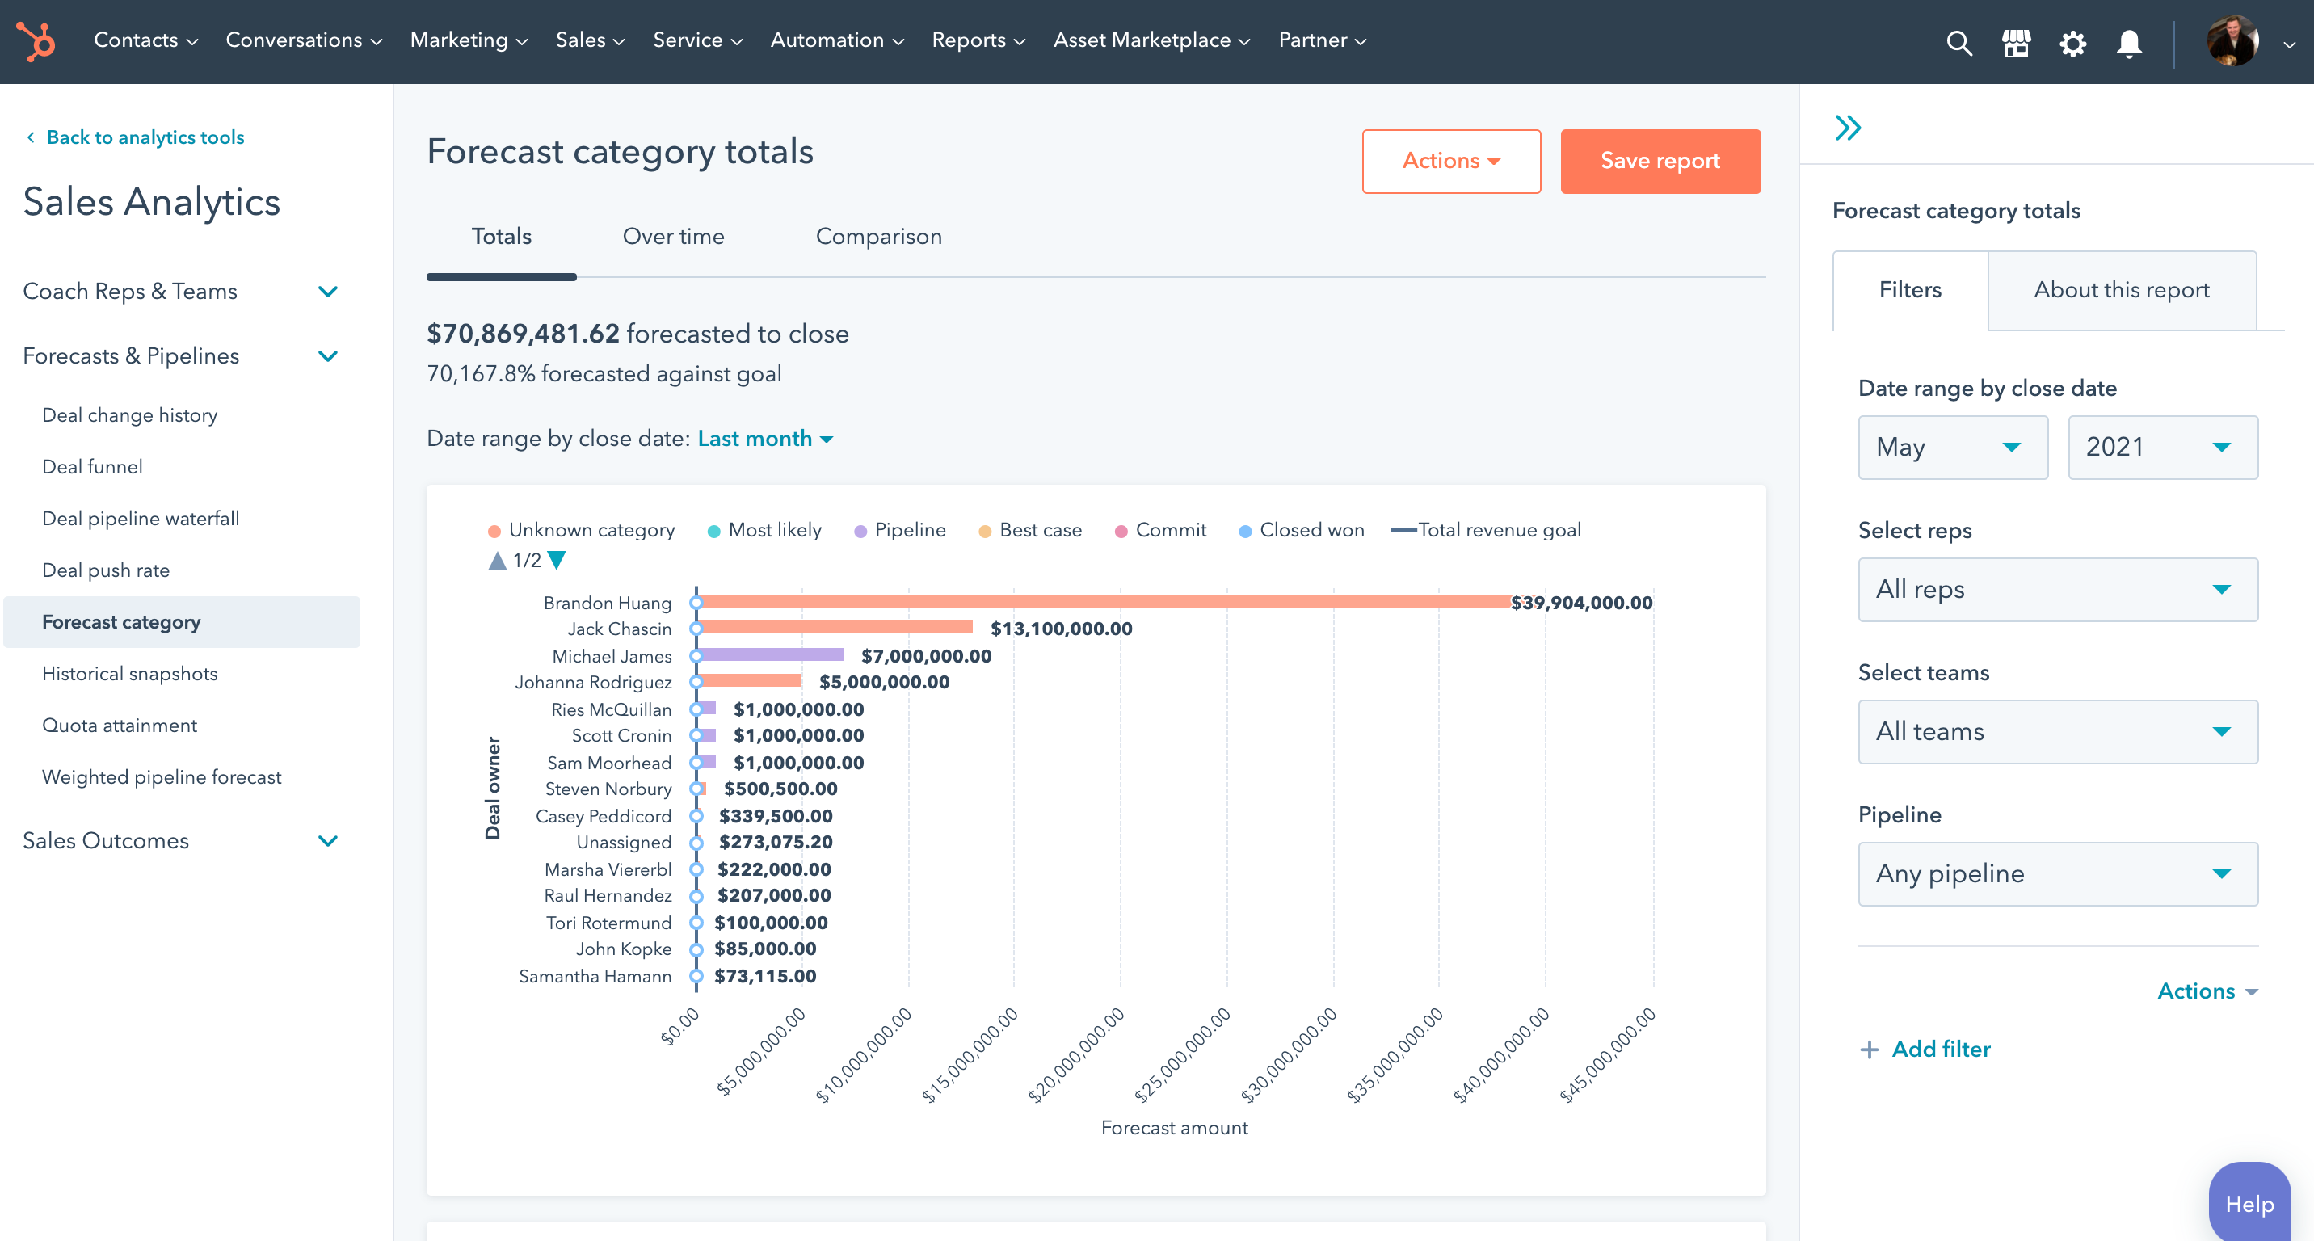Select May in the month selector
The width and height of the screenshot is (2314, 1241).
tap(1952, 447)
